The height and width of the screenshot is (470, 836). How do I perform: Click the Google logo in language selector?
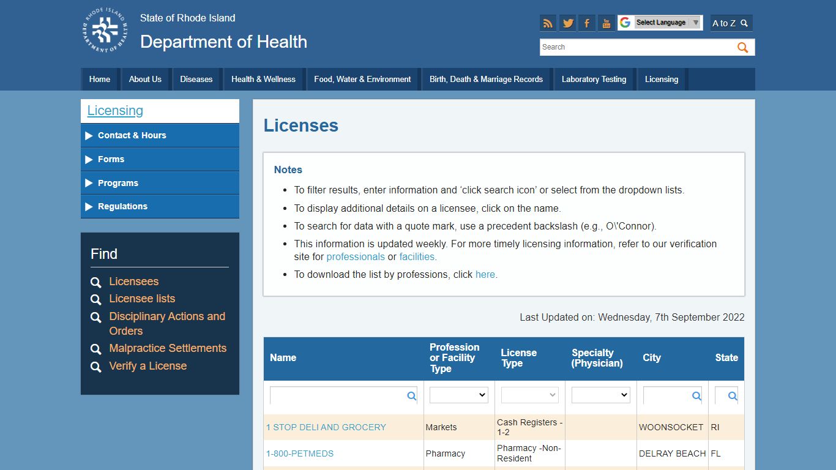[x=625, y=23]
